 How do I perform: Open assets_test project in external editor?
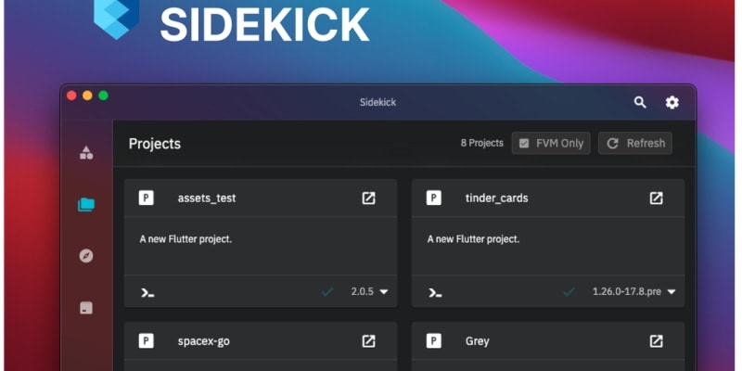click(x=368, y=198)
